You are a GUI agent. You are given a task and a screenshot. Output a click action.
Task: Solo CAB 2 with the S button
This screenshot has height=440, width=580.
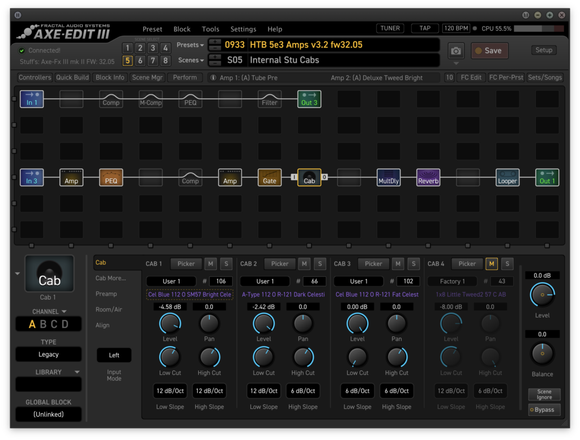(x=320, y=264)
